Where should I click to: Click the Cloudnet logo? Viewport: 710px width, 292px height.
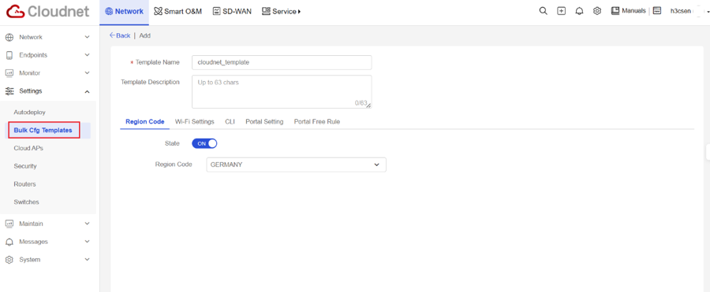coord(47,12)
